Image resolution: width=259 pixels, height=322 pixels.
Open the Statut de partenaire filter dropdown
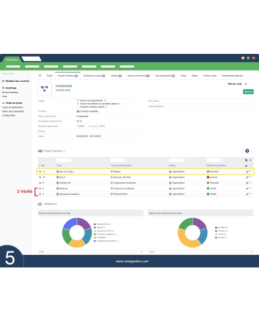pyautogui.click(x=214, y=160)
